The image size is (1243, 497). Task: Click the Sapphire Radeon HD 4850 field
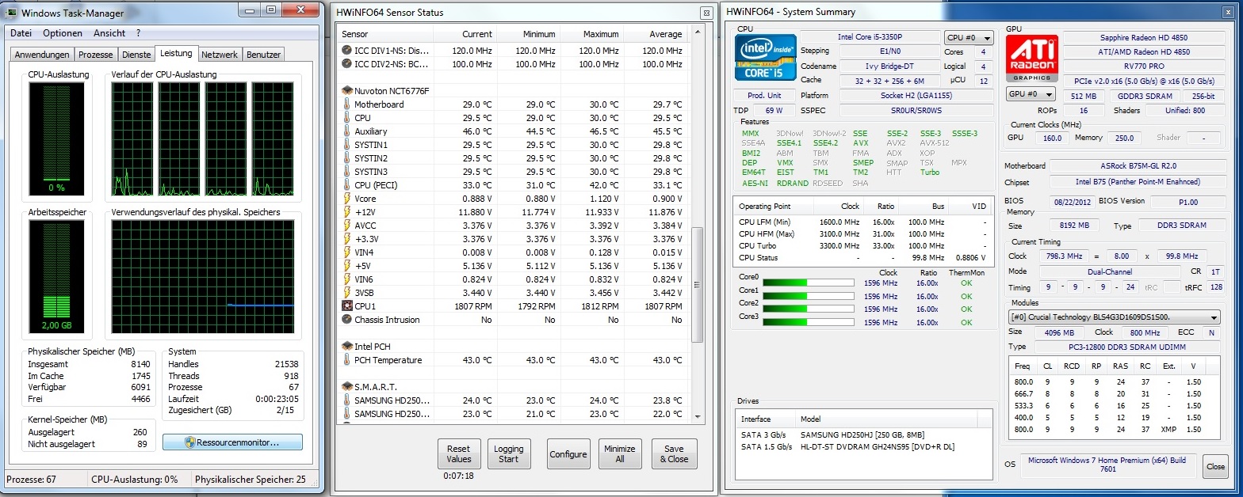pos(1144,37)
